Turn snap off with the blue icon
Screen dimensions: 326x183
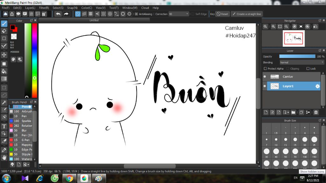click(78, 14)
